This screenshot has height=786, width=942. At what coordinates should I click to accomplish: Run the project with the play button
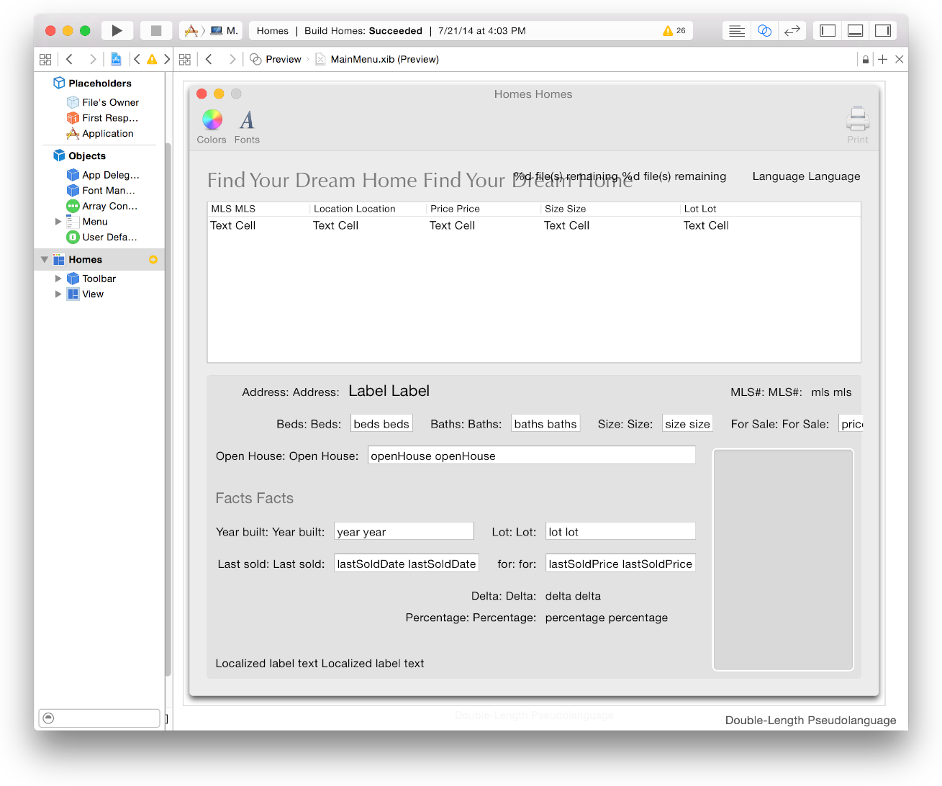click(x=117, y=31)
